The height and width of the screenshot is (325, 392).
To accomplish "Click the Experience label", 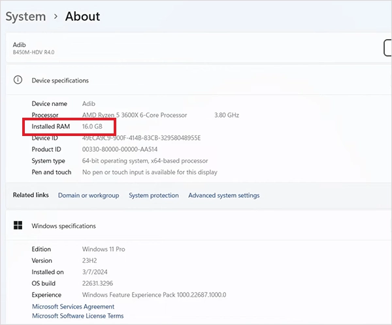I will pos(46,295).
